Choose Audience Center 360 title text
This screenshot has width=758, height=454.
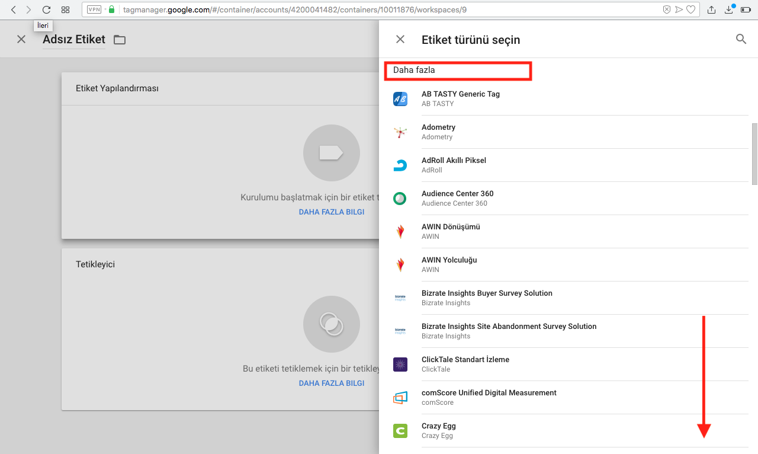pos(457,194)
